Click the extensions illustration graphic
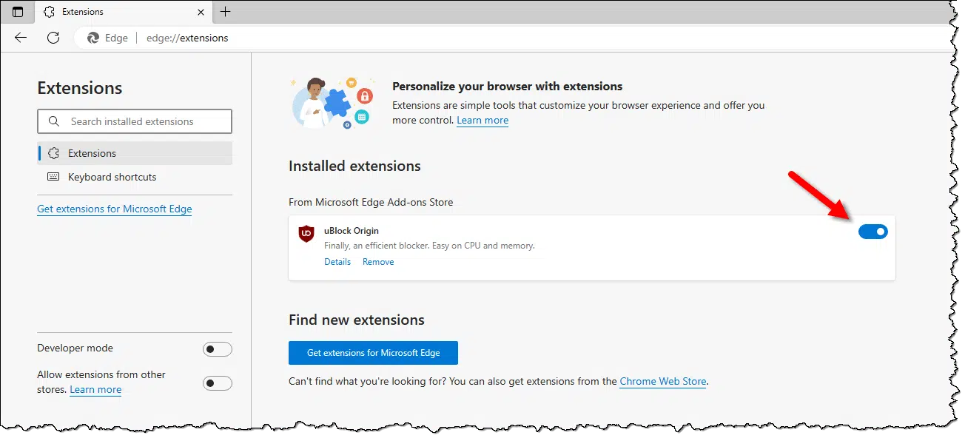965x438 pixels. 331,103
